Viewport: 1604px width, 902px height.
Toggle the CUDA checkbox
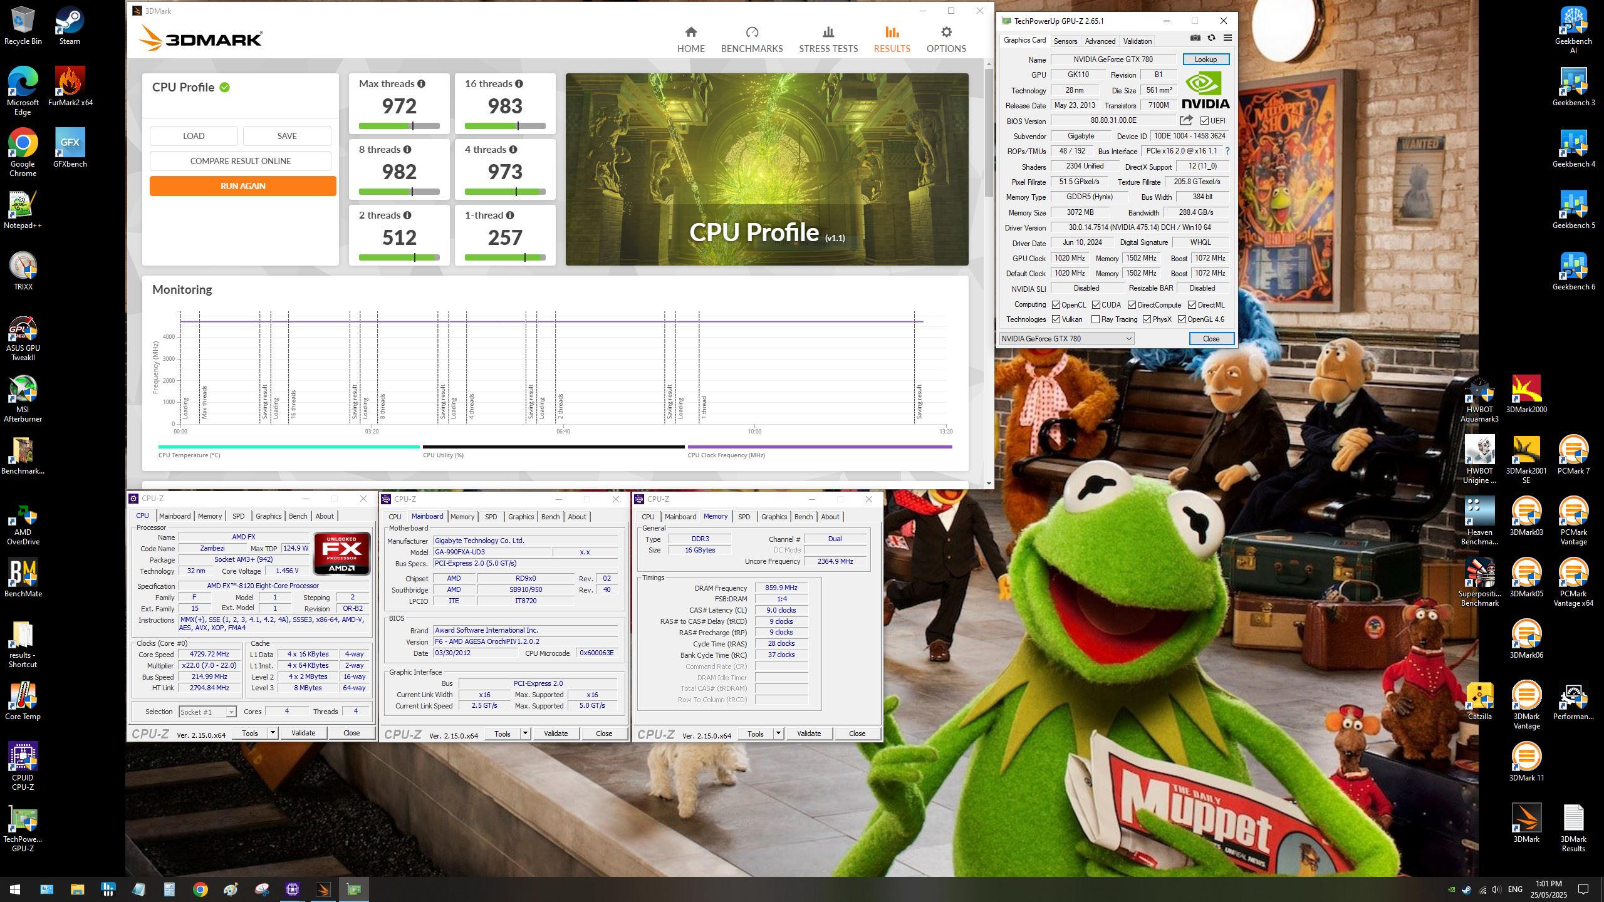click(x=1096, y=304)
